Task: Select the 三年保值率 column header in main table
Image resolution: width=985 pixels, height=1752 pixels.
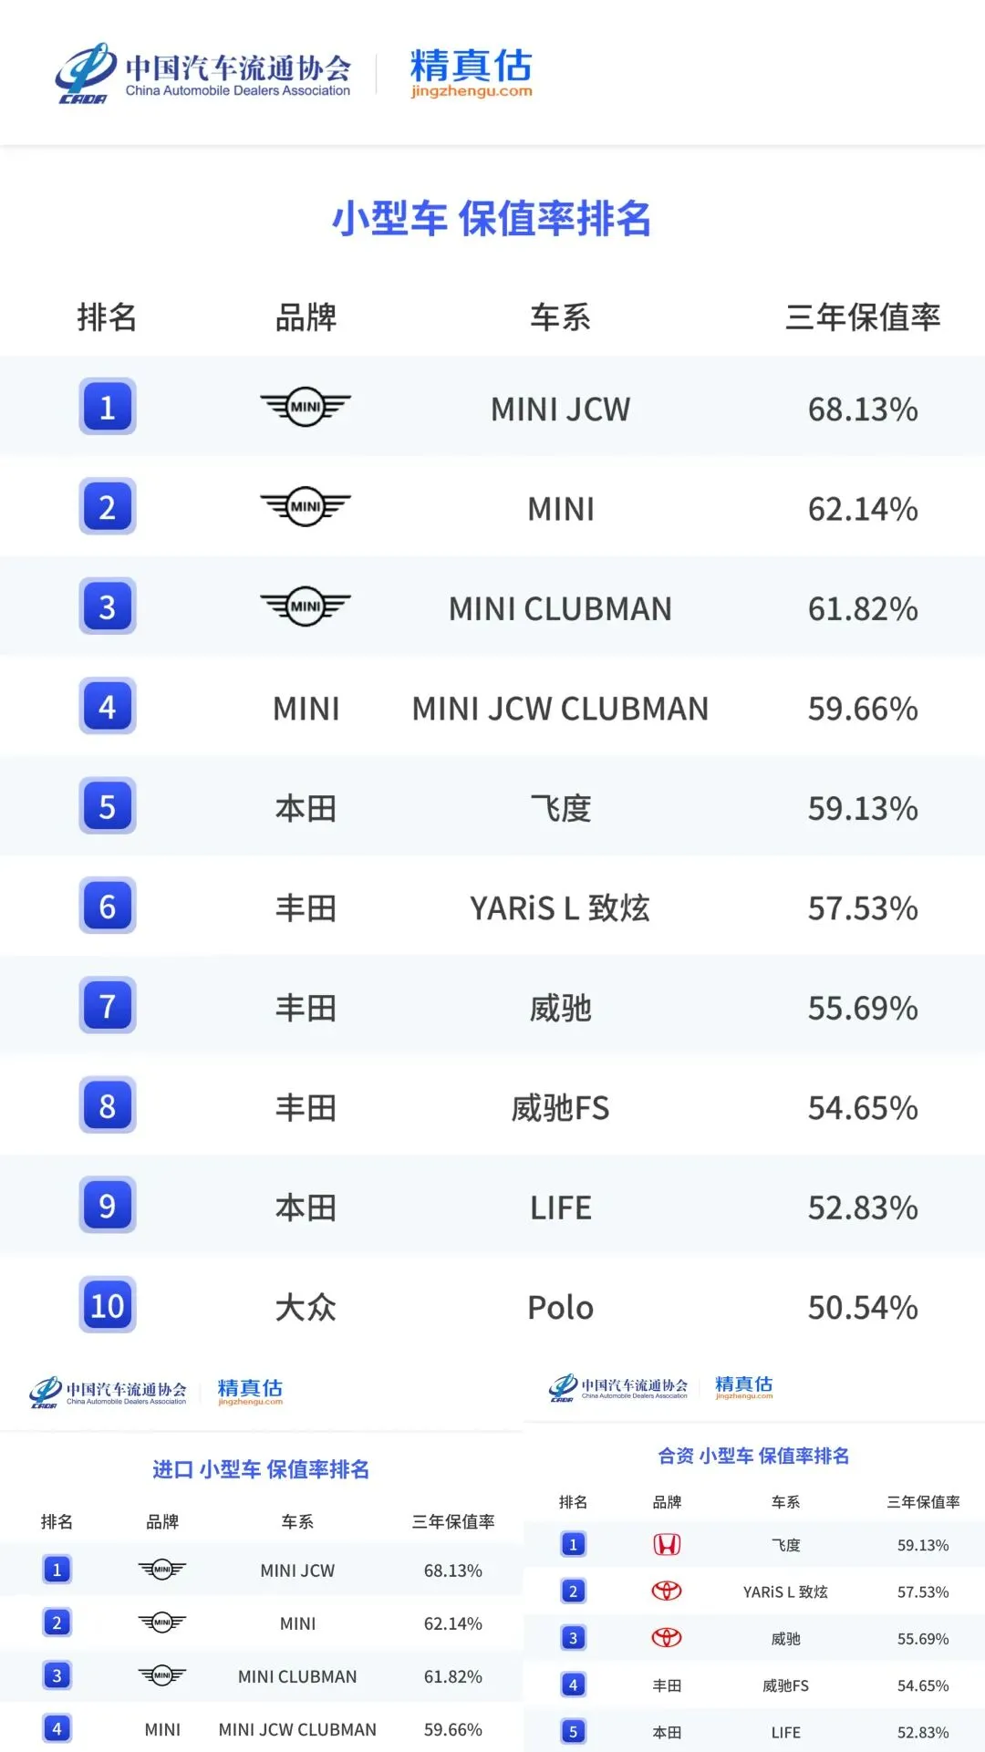Action: (x=863, y=317)
